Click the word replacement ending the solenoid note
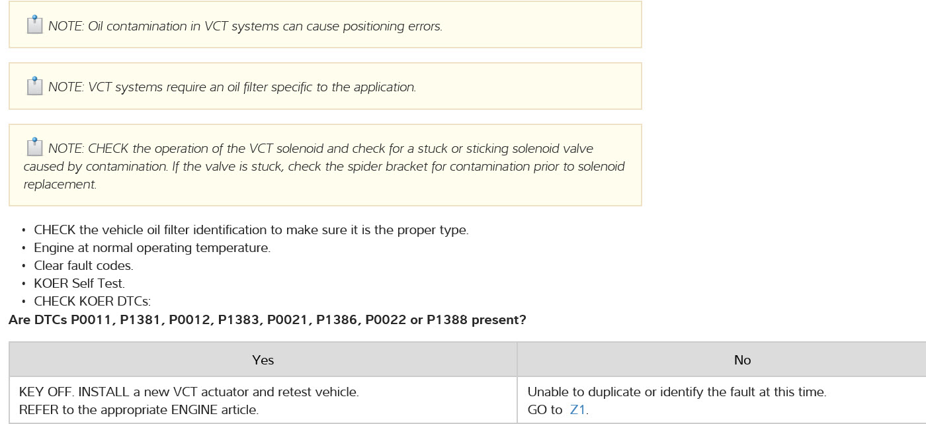This screenshot has height=424, width=926. 60,185
